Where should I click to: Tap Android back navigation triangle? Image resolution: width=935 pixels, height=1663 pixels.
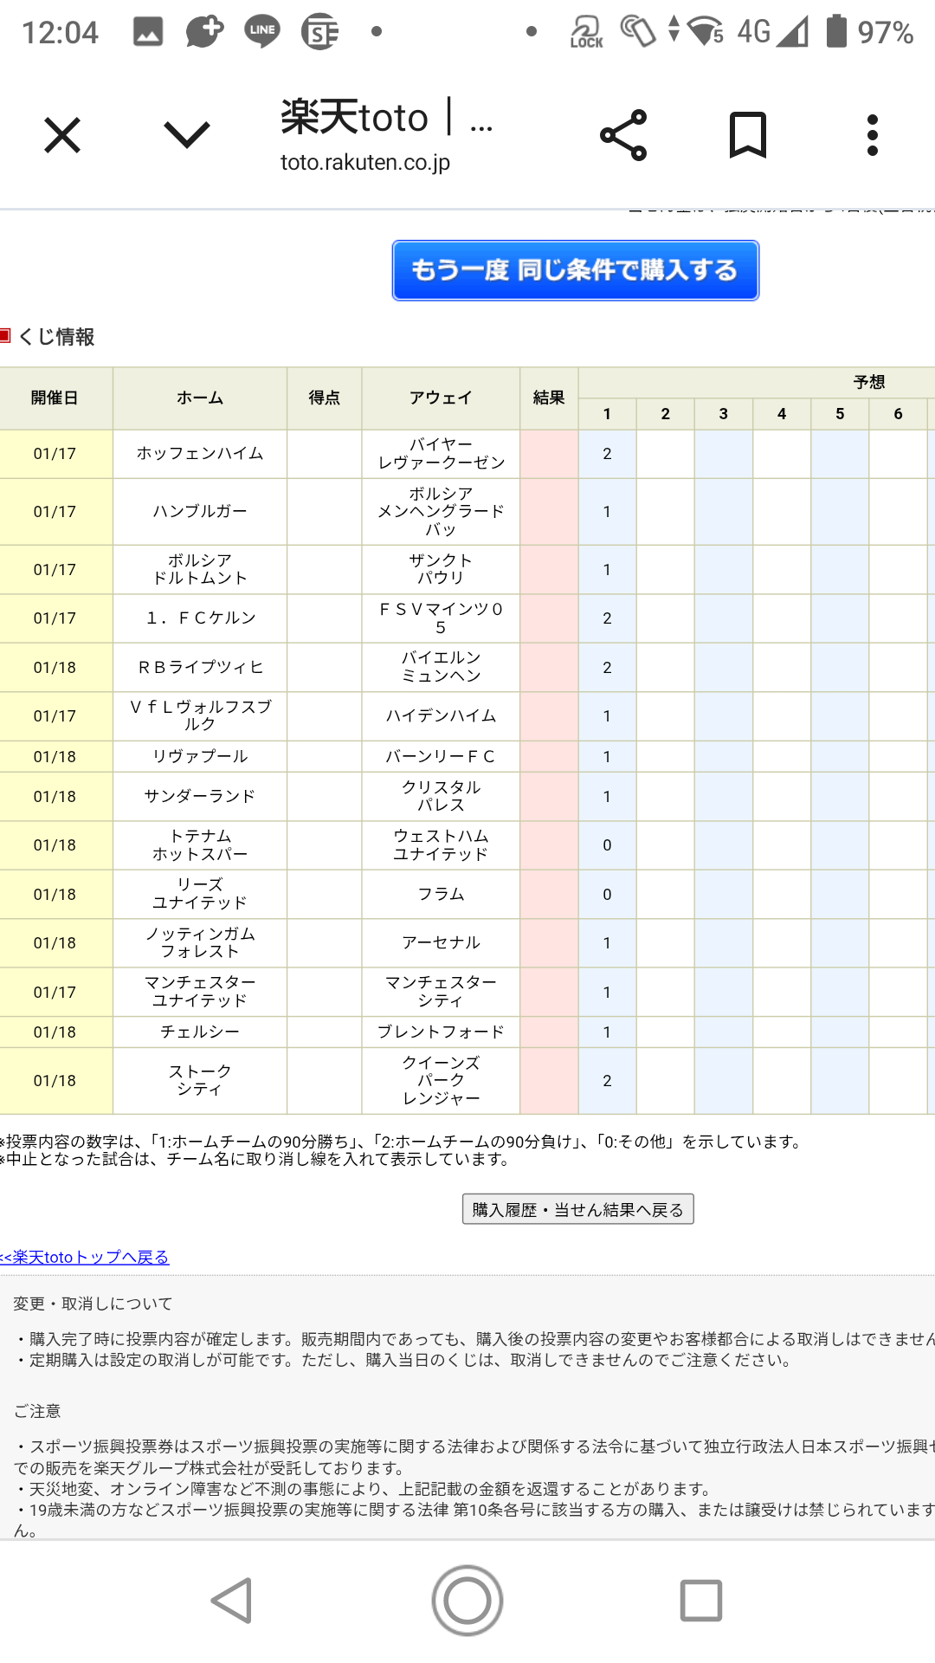232,1600
